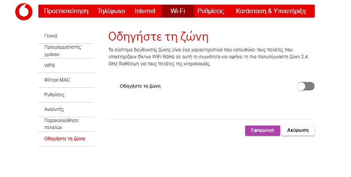Switch to the Internet tab

pyautogui.click(x=145, y=11)
